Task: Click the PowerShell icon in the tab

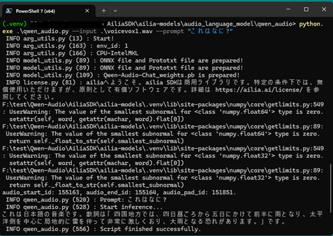Action: [x=9, y=11]
